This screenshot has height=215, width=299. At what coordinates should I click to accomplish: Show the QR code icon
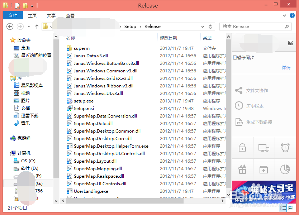pyautogui.click(x=290, y=43)
